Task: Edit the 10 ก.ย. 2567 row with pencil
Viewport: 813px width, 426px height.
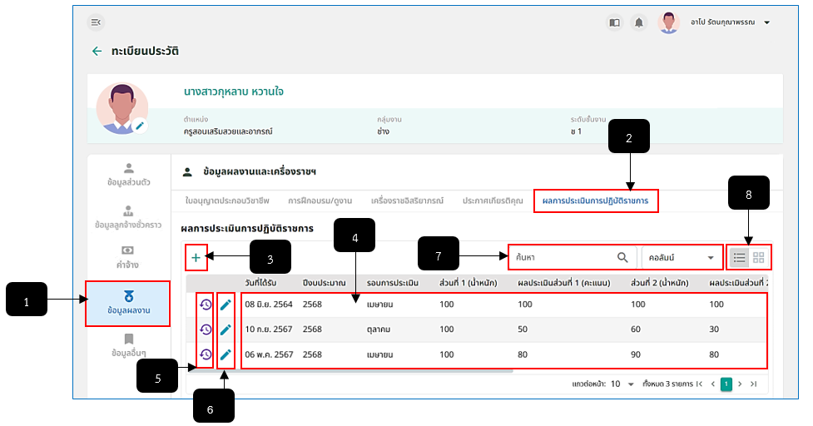Action: (226, 329)
